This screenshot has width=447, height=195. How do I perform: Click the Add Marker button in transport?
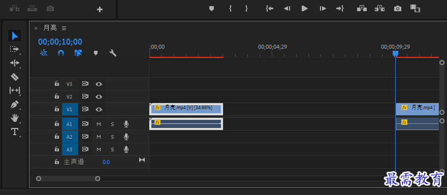tap(211, 9)
